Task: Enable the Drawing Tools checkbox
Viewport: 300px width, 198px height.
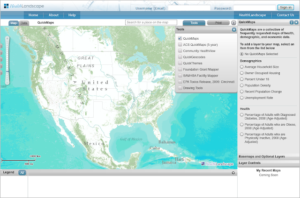Action: pyautogui.click(x=180, y=88)
